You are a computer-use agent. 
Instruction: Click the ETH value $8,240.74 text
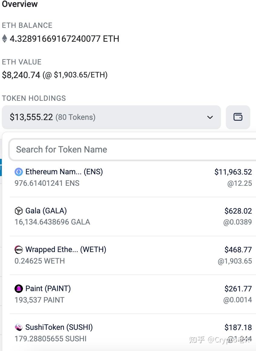coord(21,75)
